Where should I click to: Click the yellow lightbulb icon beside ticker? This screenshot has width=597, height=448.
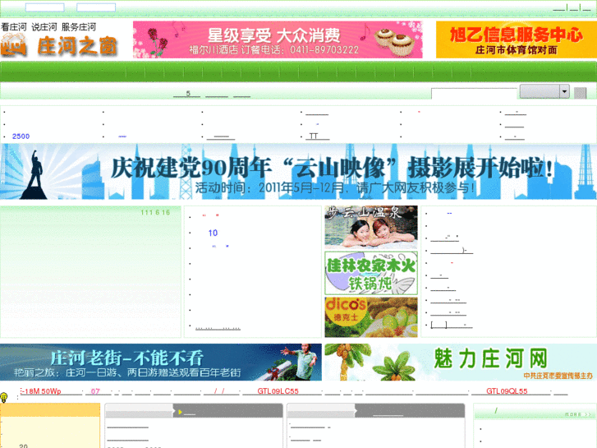click(x=4, y=397)
